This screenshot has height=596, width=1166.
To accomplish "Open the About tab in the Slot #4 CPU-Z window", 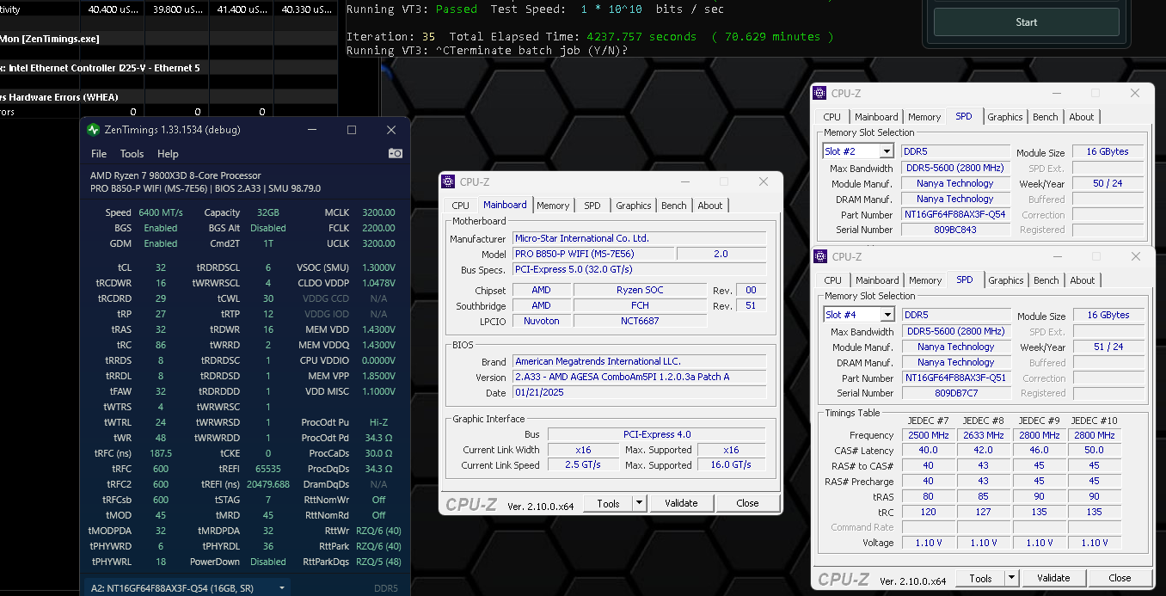I will coord(1083,280).
